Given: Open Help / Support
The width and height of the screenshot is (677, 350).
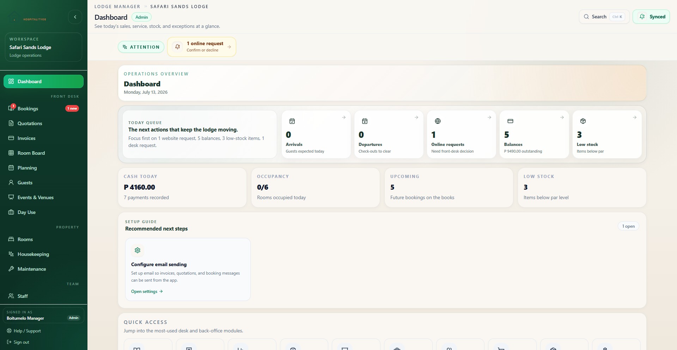Looking at the screenshot, I should coord(24,331).
